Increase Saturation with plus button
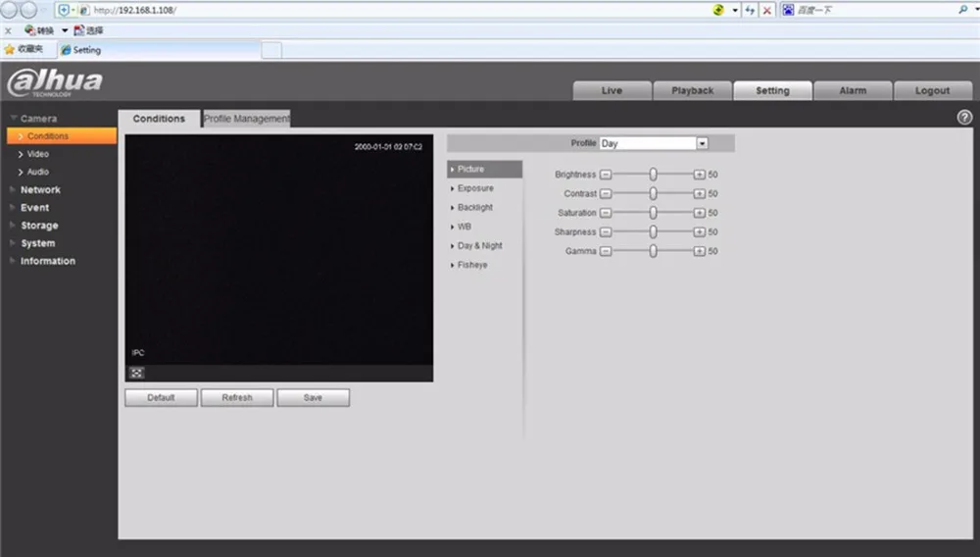The height and width of the screenshot is (557, 980). point(700,213)
